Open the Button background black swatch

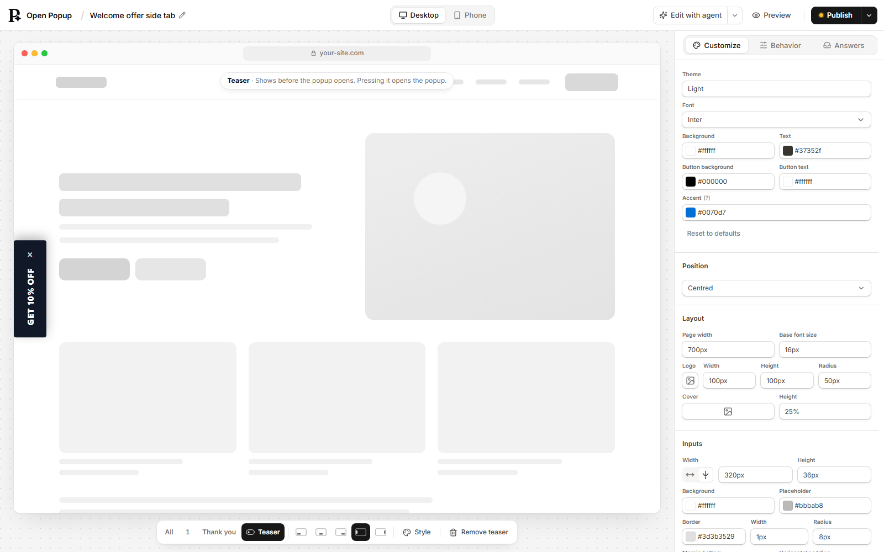(x=691, y=182)
